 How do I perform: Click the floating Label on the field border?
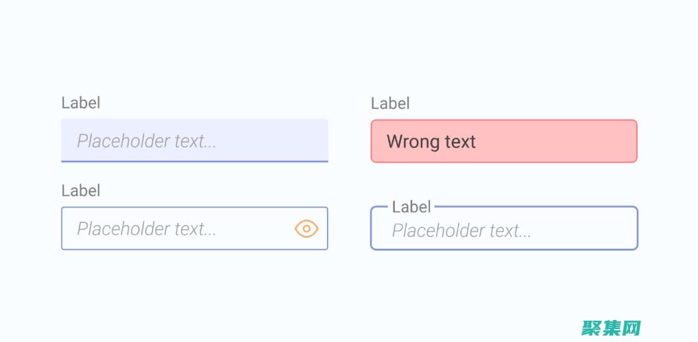point(411,207)
